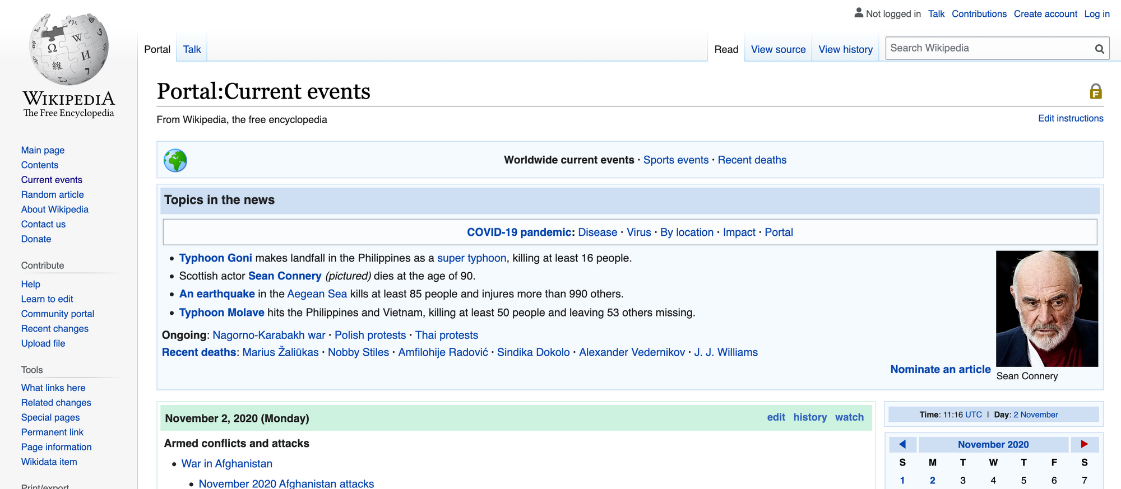Select the Portal tab
Viewport: 1121px width, 489px height.
157,49
